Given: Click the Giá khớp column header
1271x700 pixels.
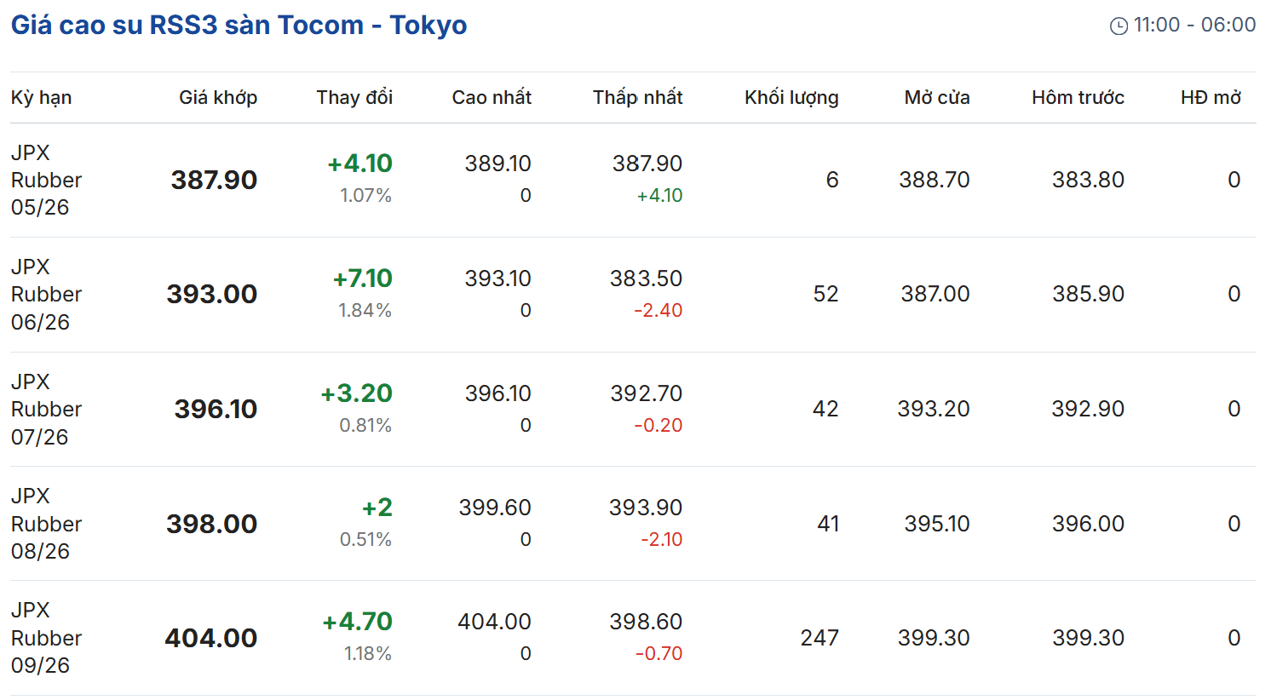Looking at the screenshot, I should [218, 98].
